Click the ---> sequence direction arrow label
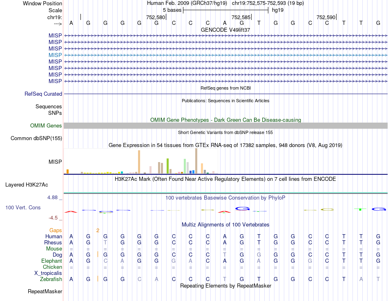Image resolution: width=388 pixels, height=301 pixels. point(58,24)
